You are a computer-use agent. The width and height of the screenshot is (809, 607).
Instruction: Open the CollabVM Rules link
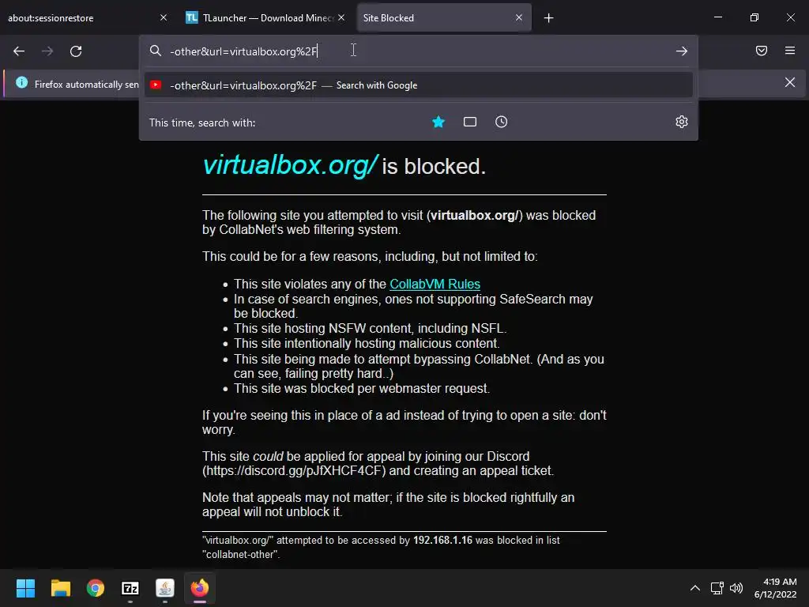coord(435,285)
